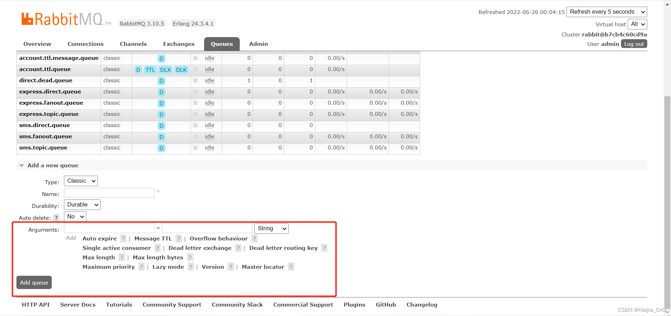Open help icon for Dead letter routing key
Screen dimensions: 671x316
[324, 248]
